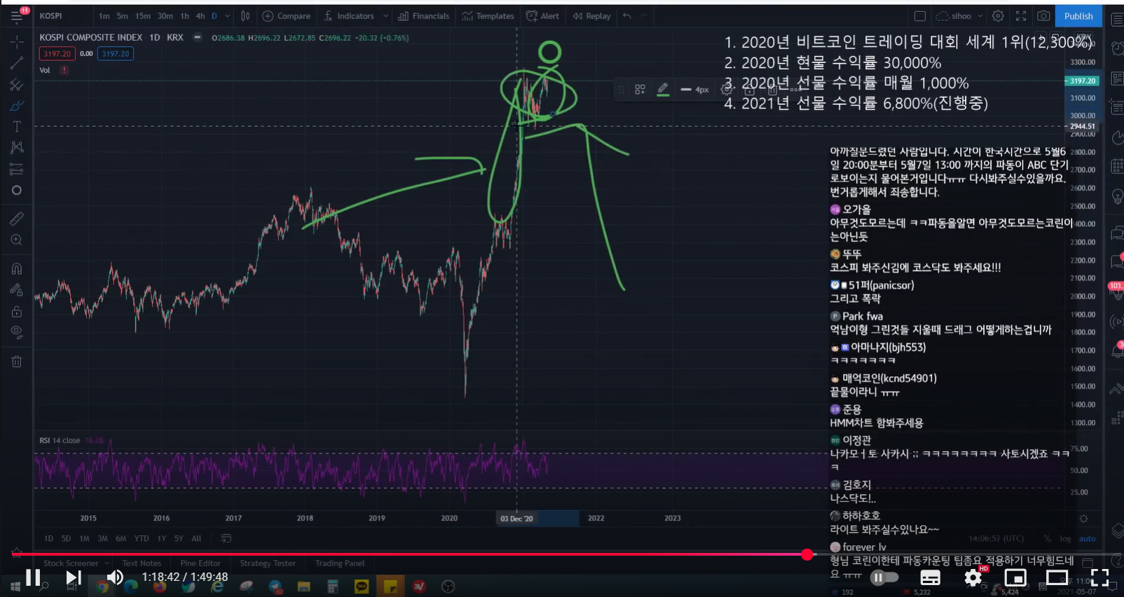The height and width of the screenshot is (597, 1124).
Task: Select the text annotation tool
Action: 17,127
